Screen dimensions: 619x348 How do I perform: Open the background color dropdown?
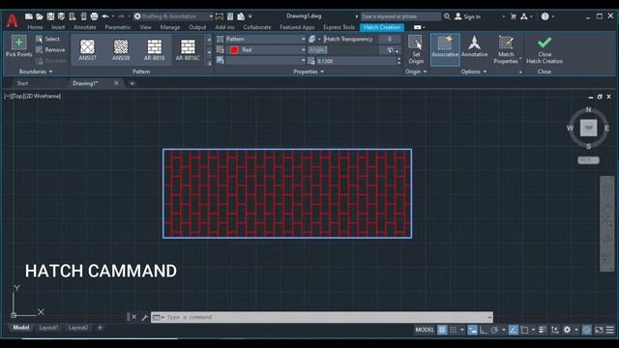pyautogui.click(x=266, y=61)
